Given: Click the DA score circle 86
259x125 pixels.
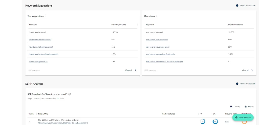Looking at the screenshot, I should point(215,121).
